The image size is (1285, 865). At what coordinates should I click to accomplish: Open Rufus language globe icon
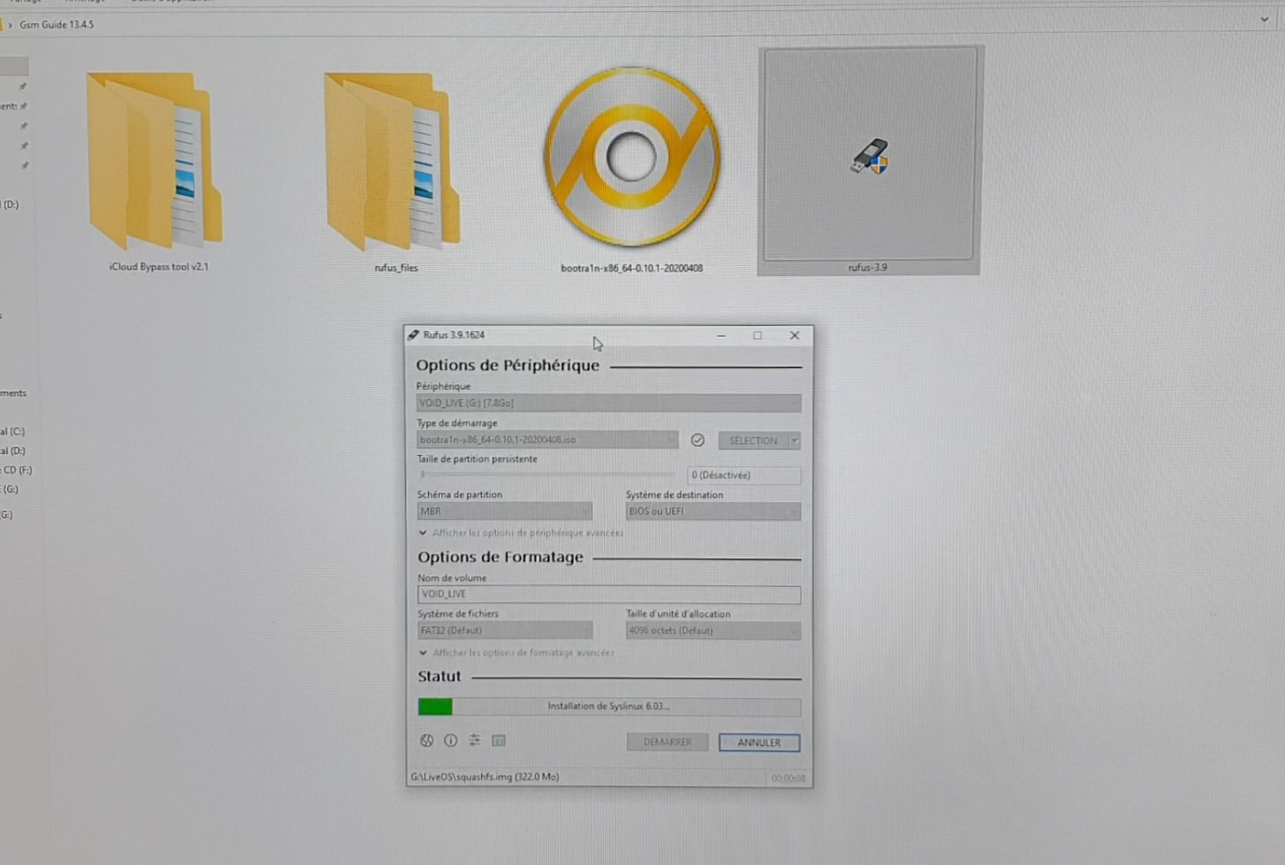point(427,740)
